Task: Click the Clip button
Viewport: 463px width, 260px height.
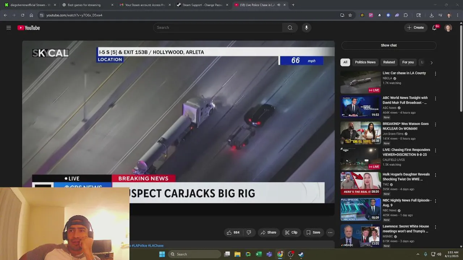Action: pos(291,233)
